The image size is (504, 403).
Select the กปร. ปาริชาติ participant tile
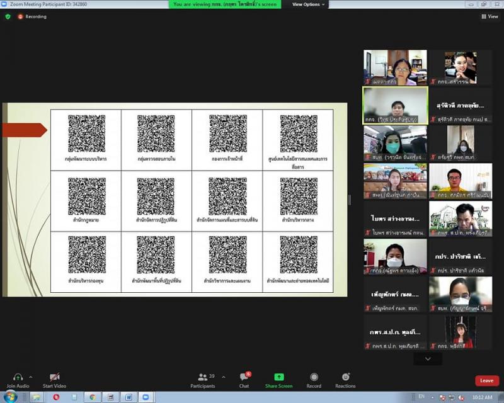461,256
